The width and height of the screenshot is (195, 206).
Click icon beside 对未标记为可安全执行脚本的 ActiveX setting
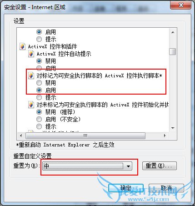click(31, 105)
